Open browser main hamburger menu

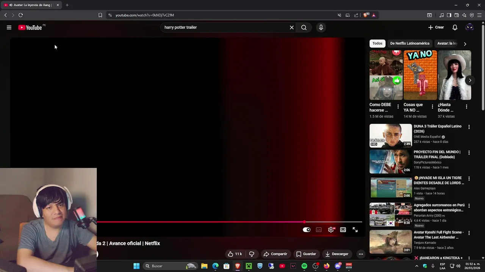pyautogui.click(x=479, y=15)
